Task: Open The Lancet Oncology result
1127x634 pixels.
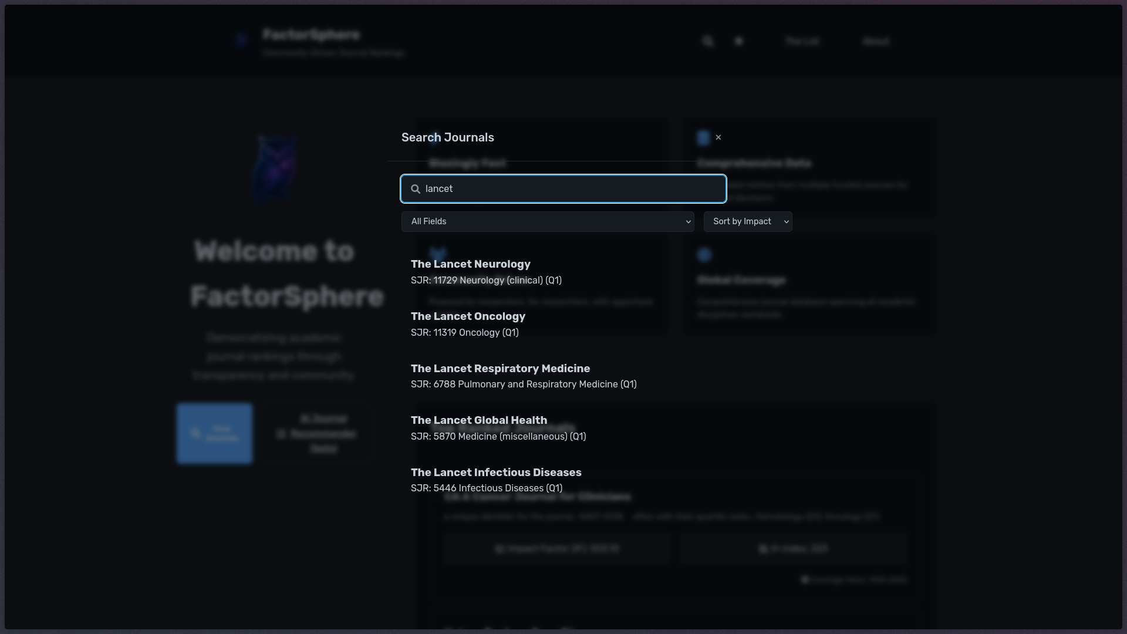Action: pyautogui.click(x=468, y=317)
